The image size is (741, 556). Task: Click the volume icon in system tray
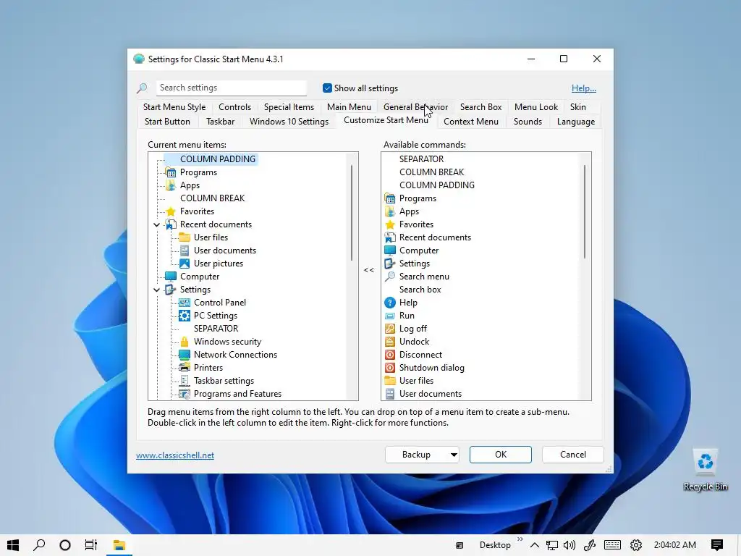(x=569, y=545)
